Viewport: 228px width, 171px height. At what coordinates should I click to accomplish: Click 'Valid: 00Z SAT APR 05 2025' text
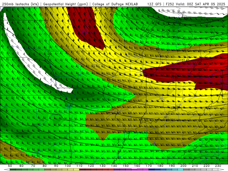click(x=200, y=4)
